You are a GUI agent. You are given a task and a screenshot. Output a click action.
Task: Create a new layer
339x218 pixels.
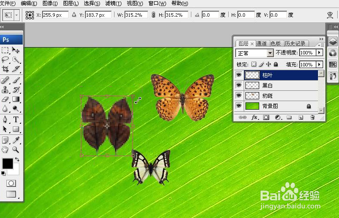click(x=301, y=117)
